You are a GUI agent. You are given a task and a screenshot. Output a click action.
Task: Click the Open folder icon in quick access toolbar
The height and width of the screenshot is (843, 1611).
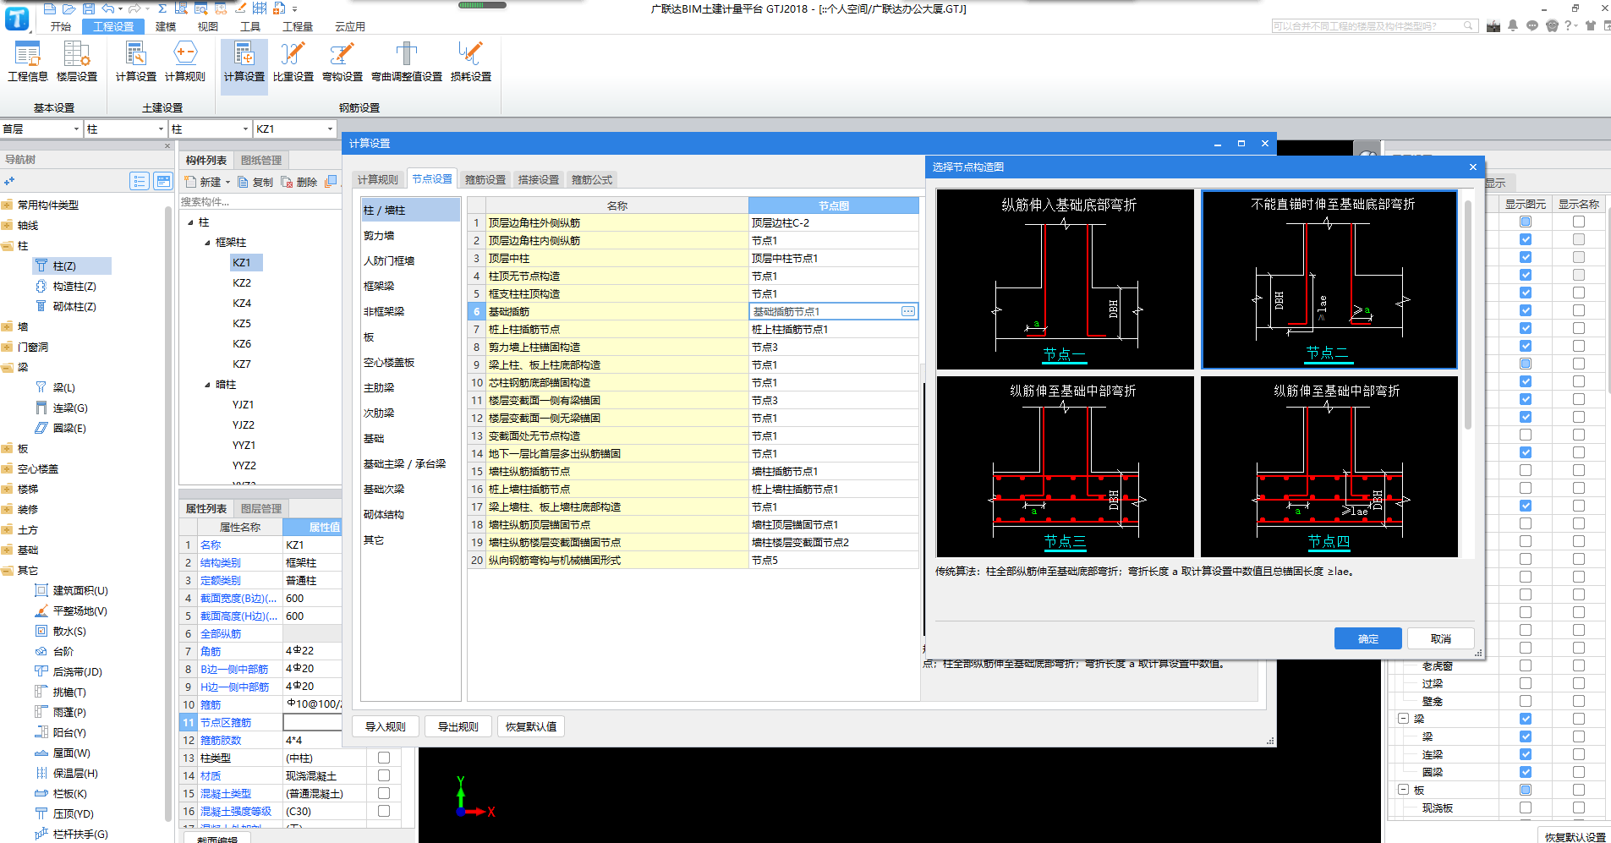69,8
